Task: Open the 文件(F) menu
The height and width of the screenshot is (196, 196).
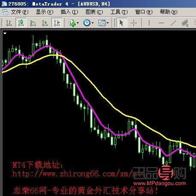Action: tap(20, 12)
